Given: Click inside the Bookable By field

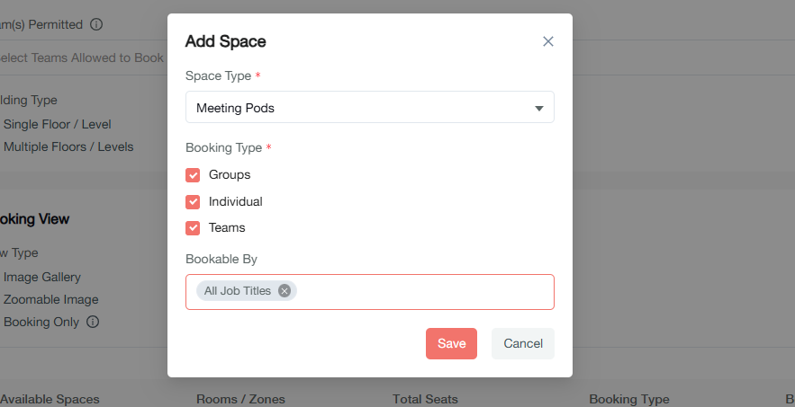Looking at the screenshot, I should click(x=423, y=292).
